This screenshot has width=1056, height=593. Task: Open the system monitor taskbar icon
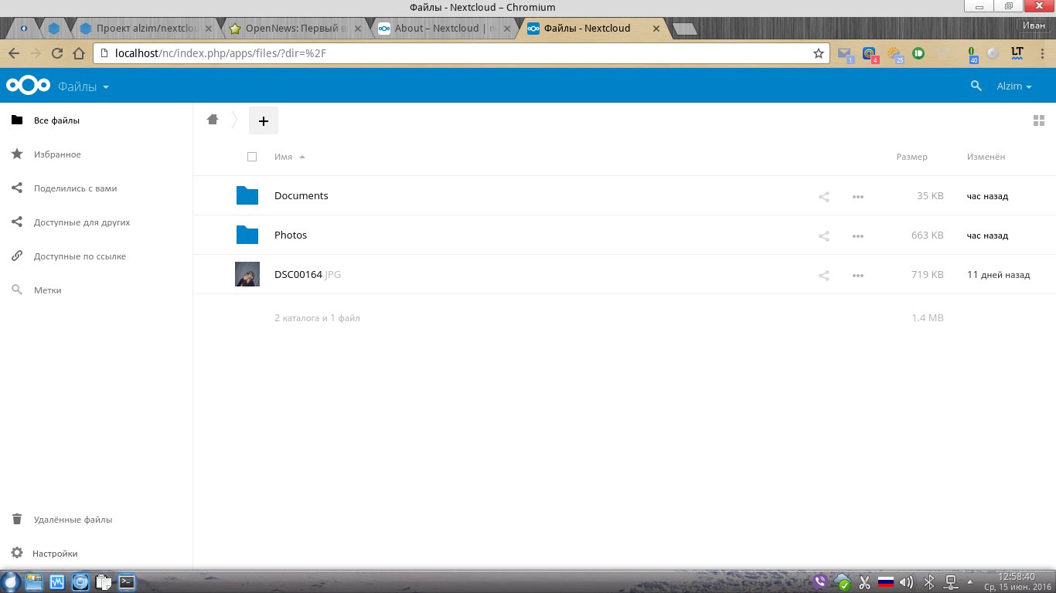pos(56,582)
